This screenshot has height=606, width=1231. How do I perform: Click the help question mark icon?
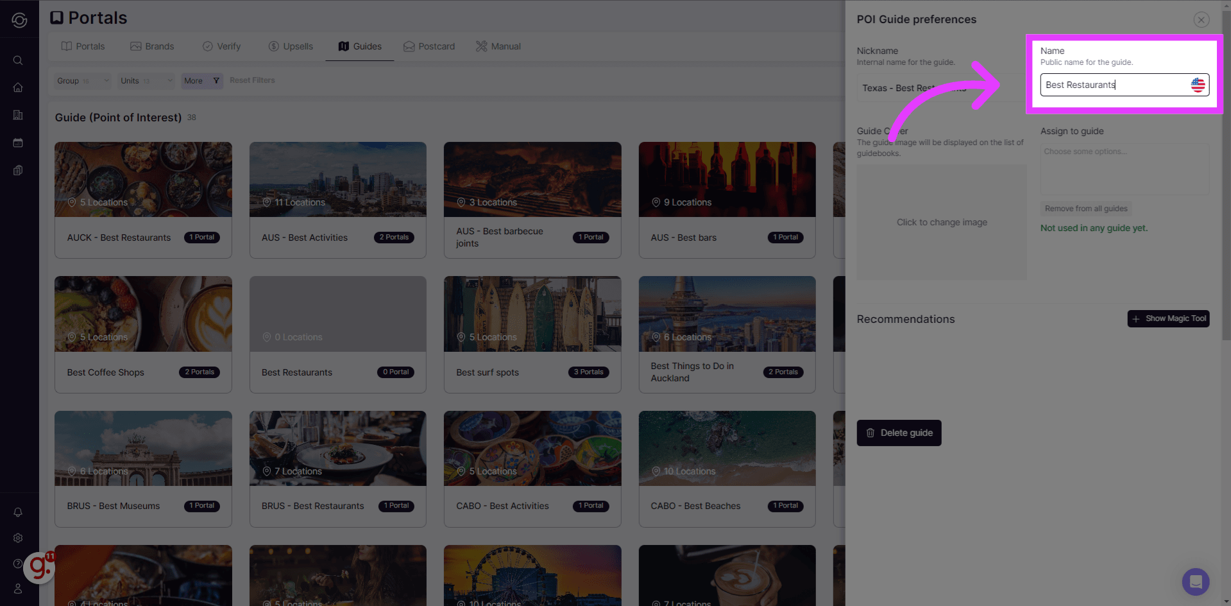click(17, 563)
